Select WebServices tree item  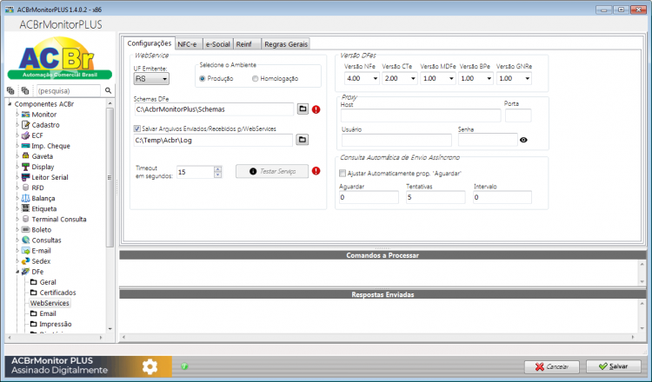click(50, 303)
